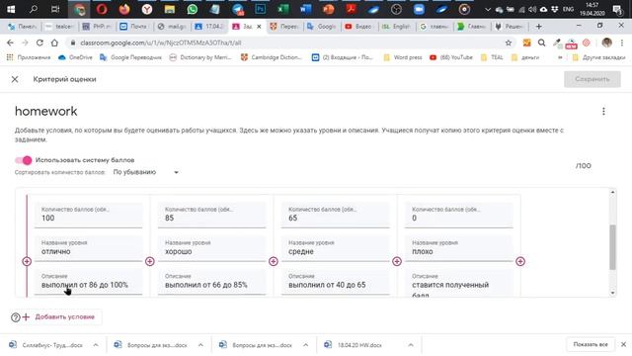Edit the level name отлично

coord(88,248)
